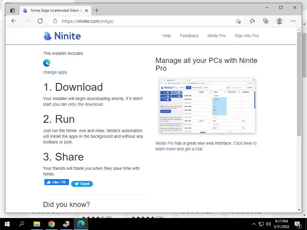The height and width of the screenshot is (230, 307).
Task: Open the installer icon in taskbar
Action: coord(66,224)
